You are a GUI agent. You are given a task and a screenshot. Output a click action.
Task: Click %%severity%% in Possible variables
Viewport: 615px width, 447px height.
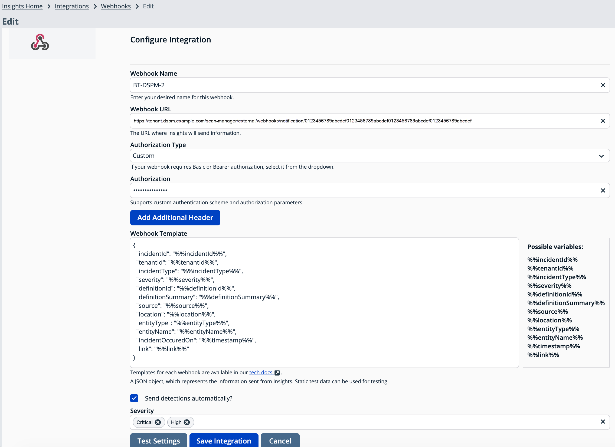549,286
